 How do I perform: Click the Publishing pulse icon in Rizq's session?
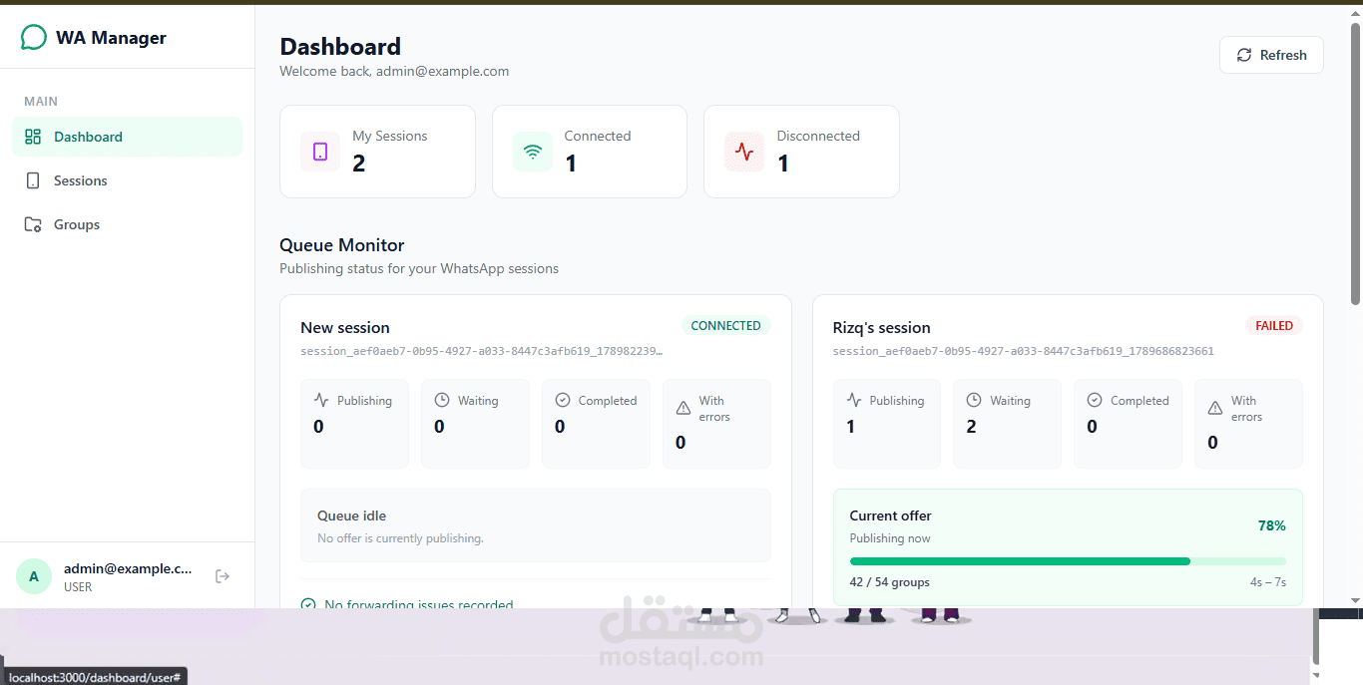tap(854, 400)
